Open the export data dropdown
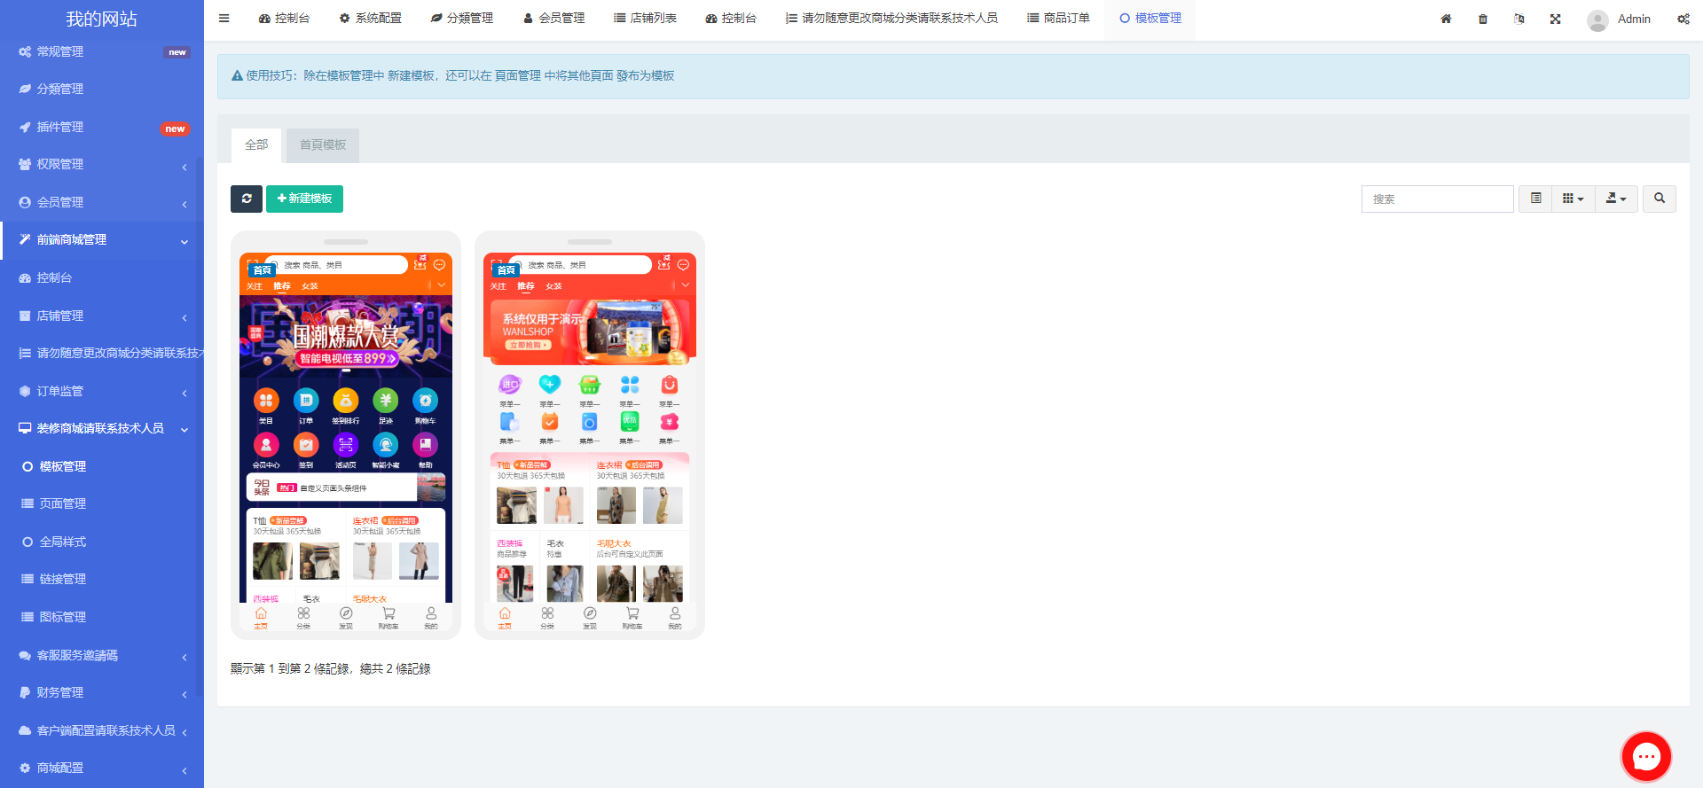The width and height of the screenshot is (1703, 788). tap(1616, 199)
